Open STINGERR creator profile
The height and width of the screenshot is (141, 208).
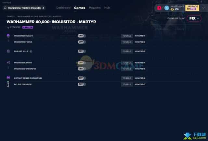pos(15,27)
